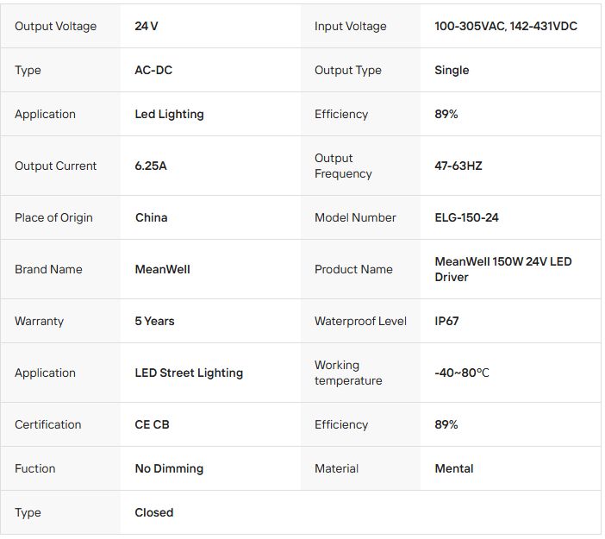Click the ELG-150-24 model number
The height and width of the screenshot is (539, 605).
coord(466,217)
